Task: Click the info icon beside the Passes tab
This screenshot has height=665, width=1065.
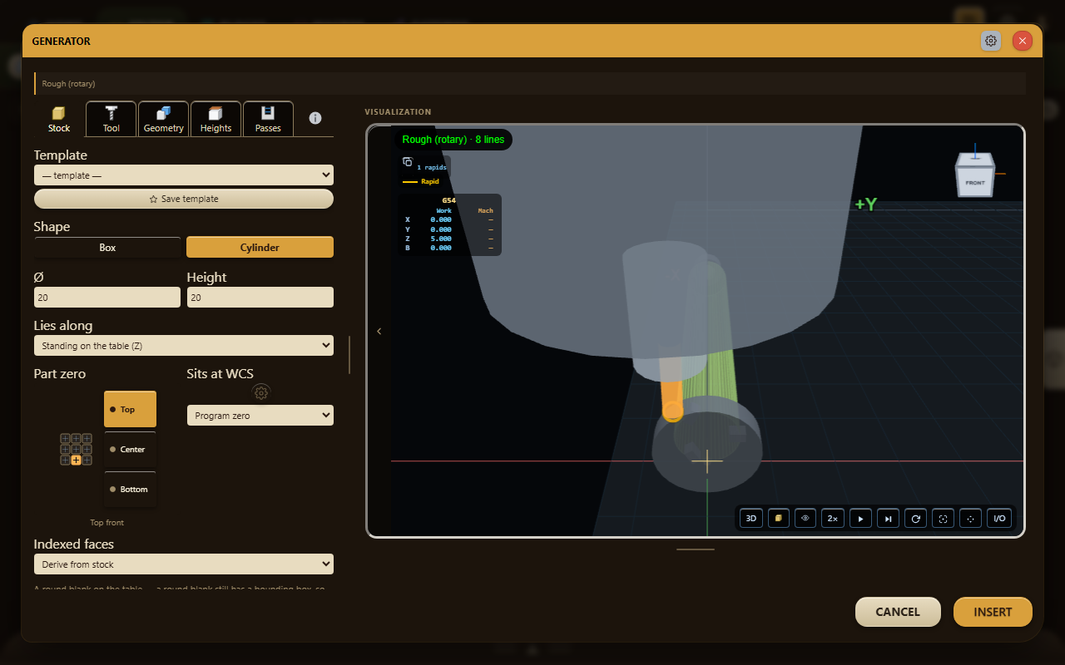Action: [315, 118]
